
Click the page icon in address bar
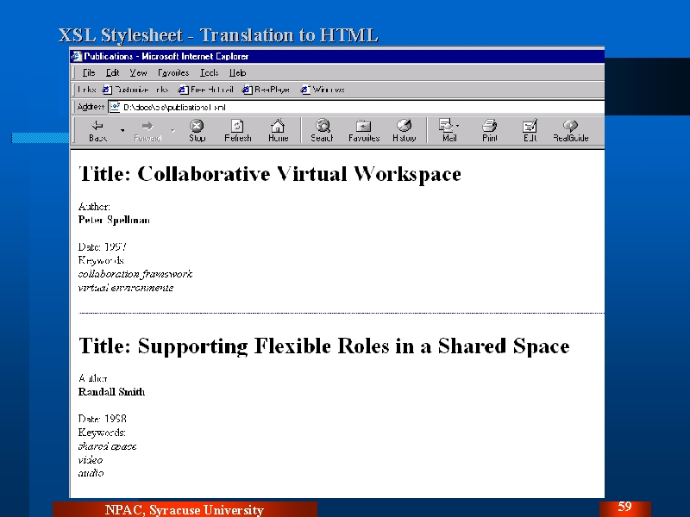pyautogui.click(x=115, y=107)
